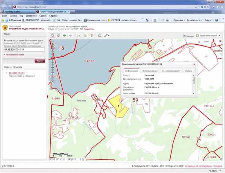
Task: Open found parcel 59:19:9201004:314 result link
Action: pyautogui.click(x=17, y=73)
